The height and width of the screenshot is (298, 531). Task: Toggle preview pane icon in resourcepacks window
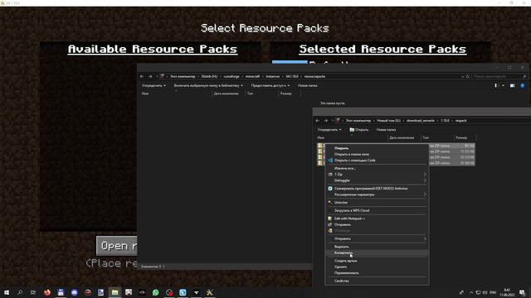[513, 86]
